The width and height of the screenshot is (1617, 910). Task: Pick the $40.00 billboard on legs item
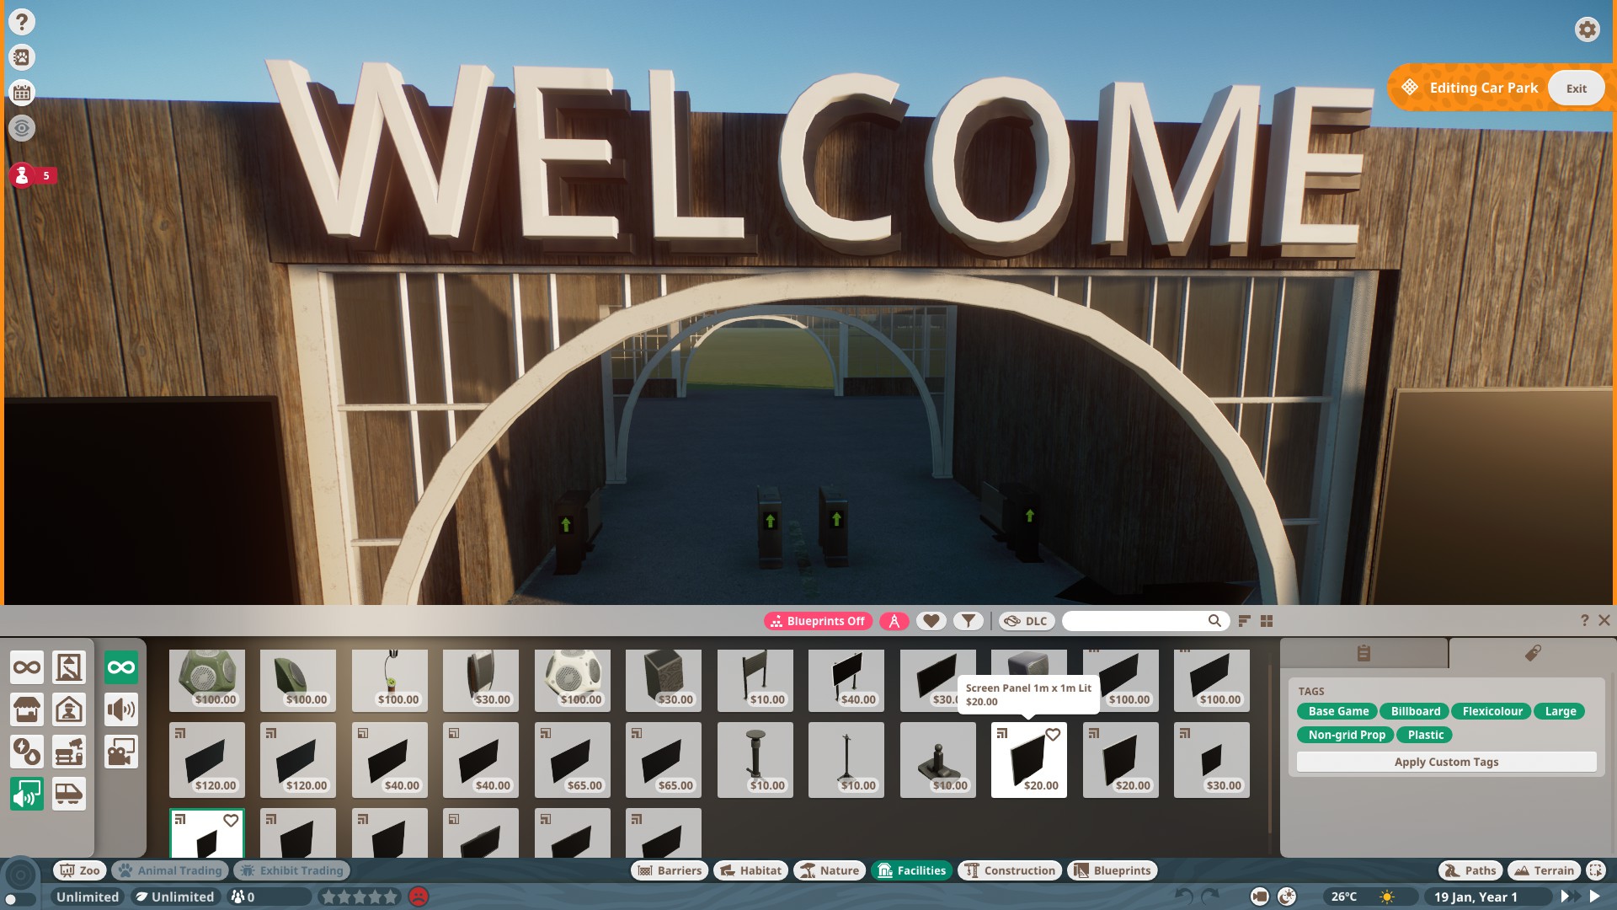[x=846, y=679]
